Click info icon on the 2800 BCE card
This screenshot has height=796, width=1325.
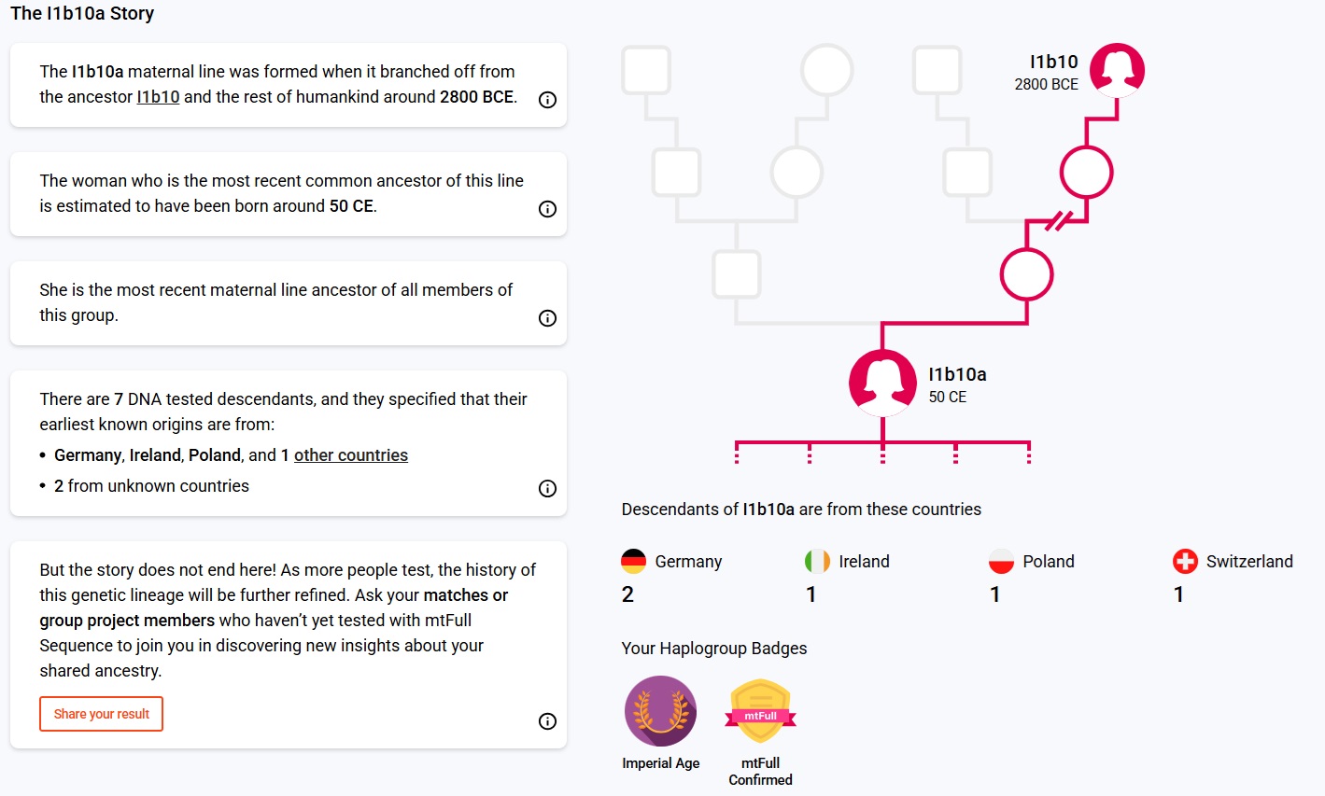(548, 100)
